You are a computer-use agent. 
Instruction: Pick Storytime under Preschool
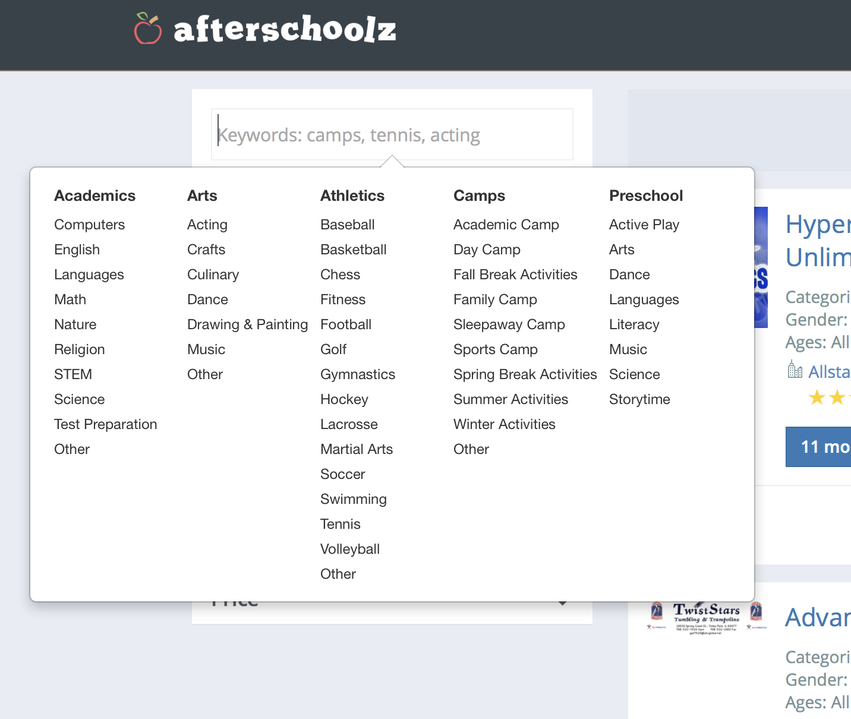pyautogui.click(x=639, y=399)
